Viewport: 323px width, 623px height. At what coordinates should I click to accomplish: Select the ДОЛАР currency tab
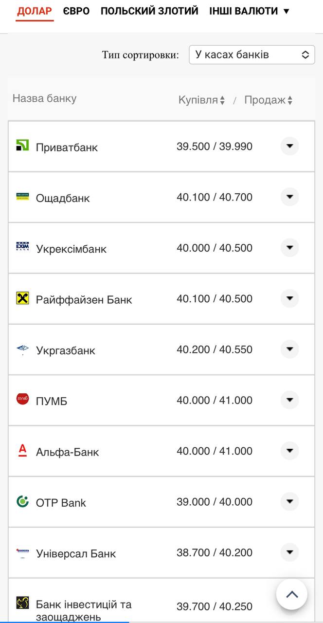click(x=35, y=11)
